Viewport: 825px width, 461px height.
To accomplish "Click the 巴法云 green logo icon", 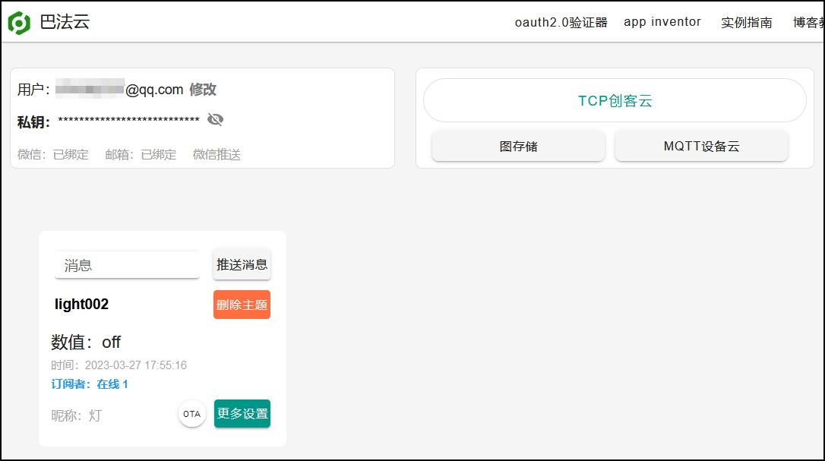I will [19, 23].
